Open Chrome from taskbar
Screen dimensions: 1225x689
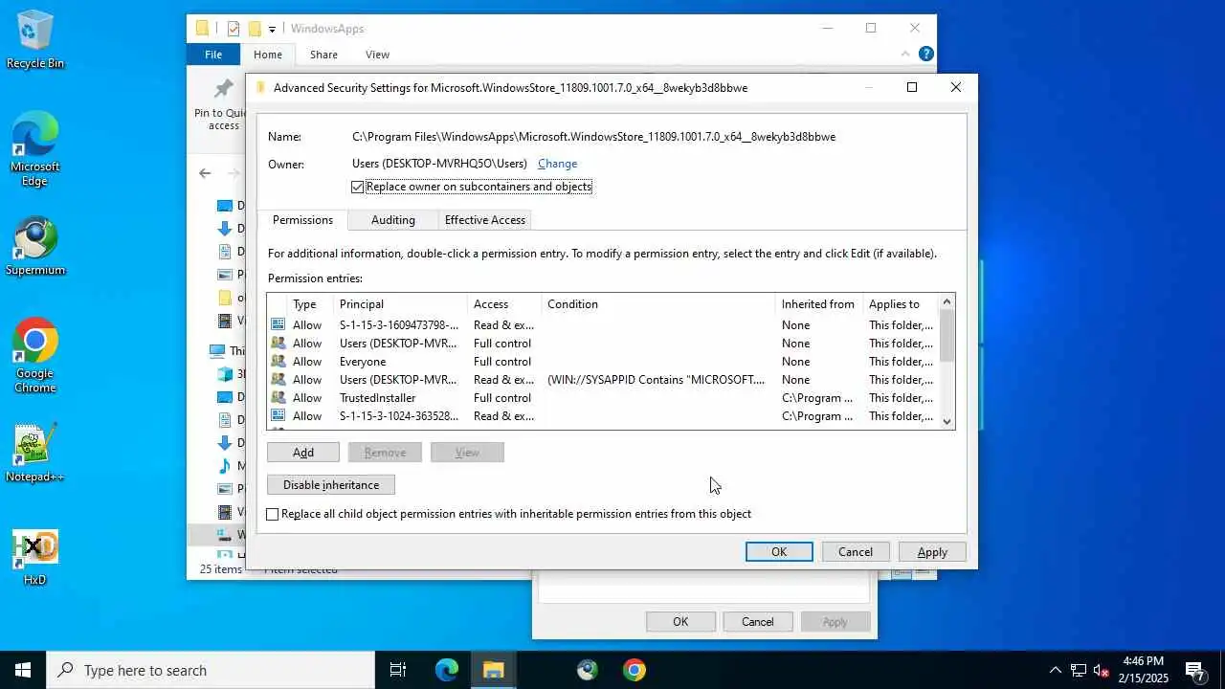point(634,670)
